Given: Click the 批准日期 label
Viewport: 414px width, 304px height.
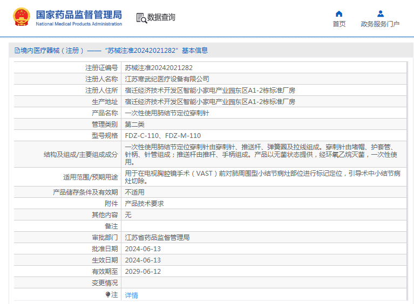Looking at the screenshot, I should (105, 249).
